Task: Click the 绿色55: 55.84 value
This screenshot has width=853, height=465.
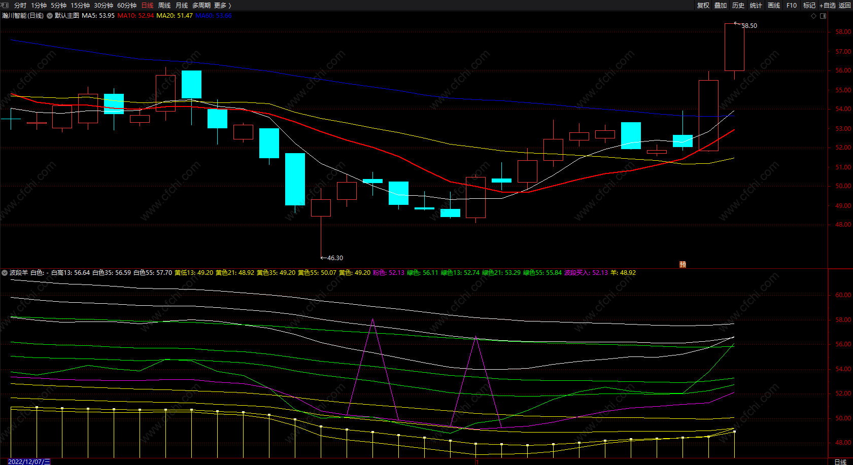Action: (542, 273)
